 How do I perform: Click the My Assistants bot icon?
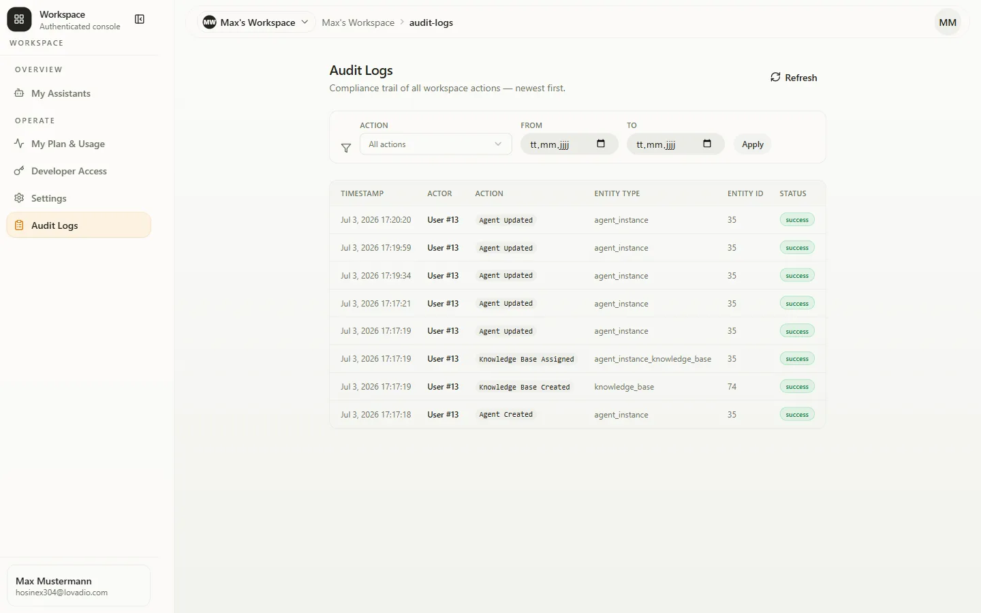19,93
